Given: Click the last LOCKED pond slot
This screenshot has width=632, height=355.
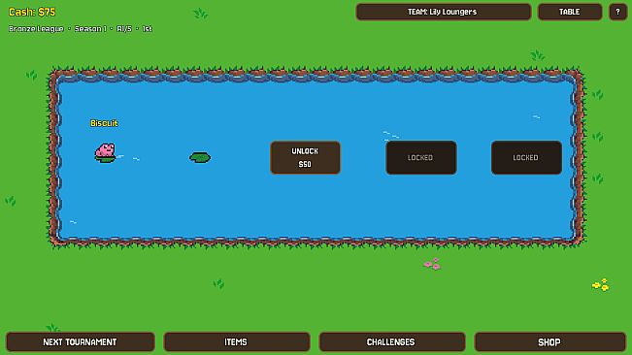Looking at the screenshot, I should 526,157.
